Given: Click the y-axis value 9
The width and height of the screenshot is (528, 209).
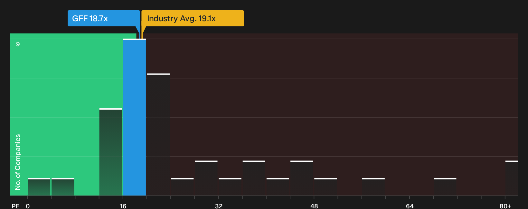Looking at the screenshot, I should tap(18, 44).
